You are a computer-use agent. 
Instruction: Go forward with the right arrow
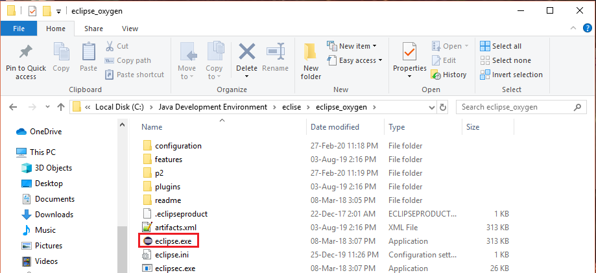point(32,107)
